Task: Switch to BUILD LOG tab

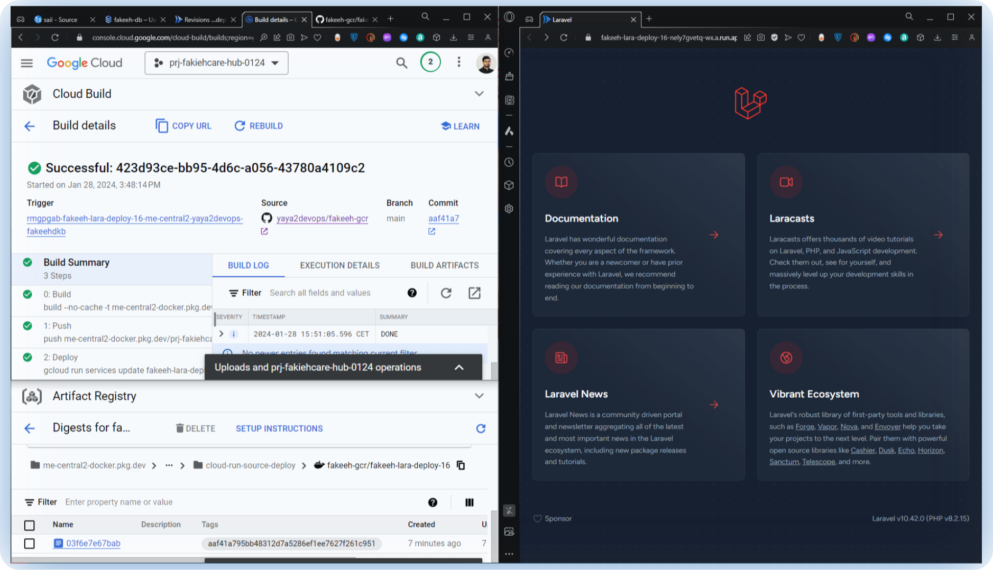Action: (249, 265)
